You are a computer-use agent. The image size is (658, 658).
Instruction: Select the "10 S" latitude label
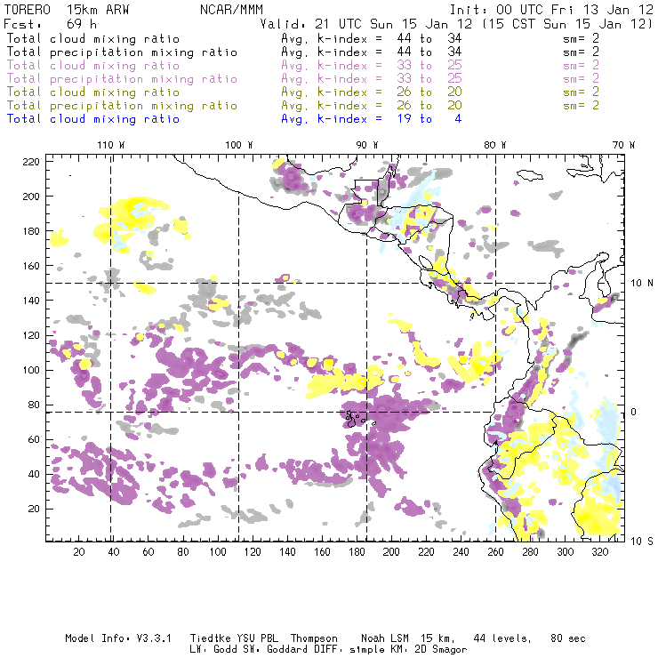(642, 541)
